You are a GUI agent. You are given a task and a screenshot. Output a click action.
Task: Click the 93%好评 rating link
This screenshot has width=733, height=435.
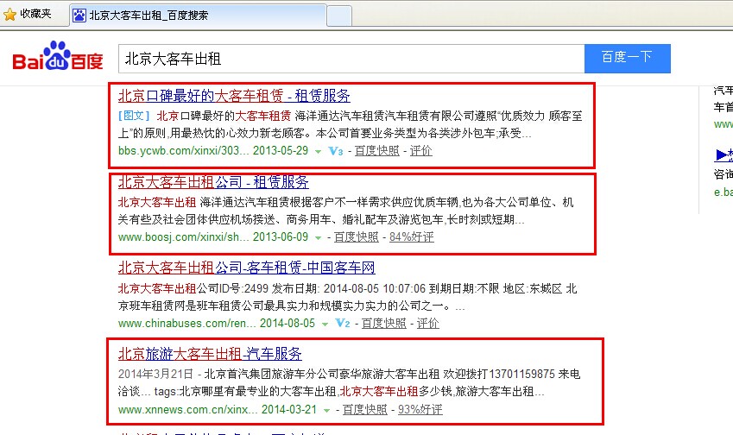tap(420, 410)
